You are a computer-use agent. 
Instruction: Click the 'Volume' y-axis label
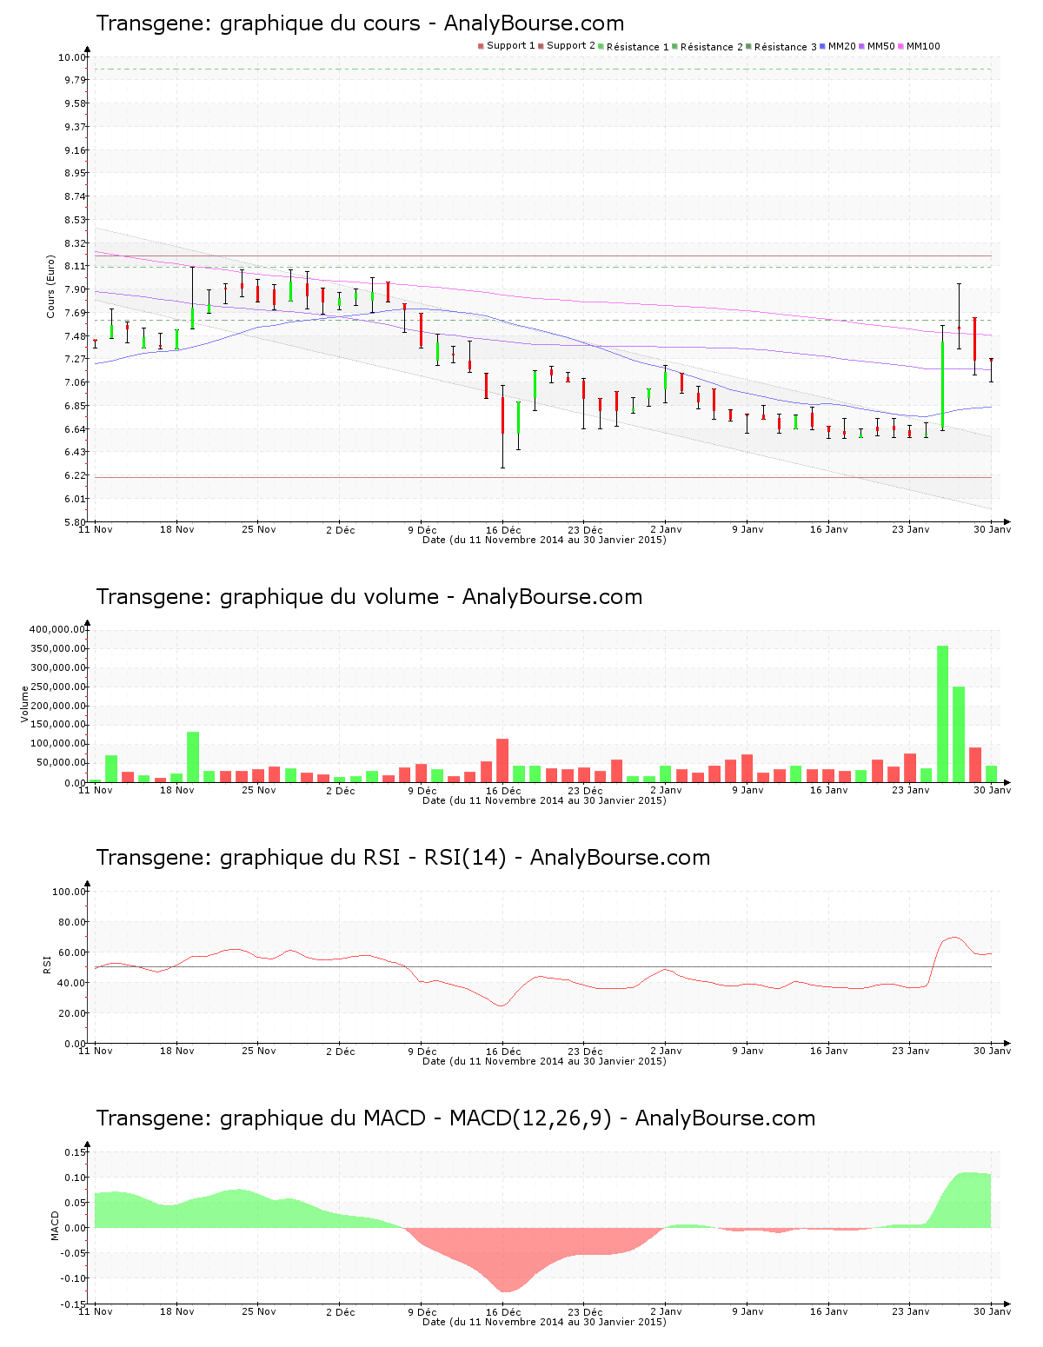tap(24, 704)
